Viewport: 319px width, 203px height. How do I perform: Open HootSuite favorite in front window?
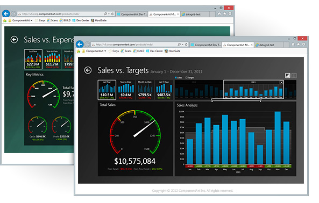173,51
